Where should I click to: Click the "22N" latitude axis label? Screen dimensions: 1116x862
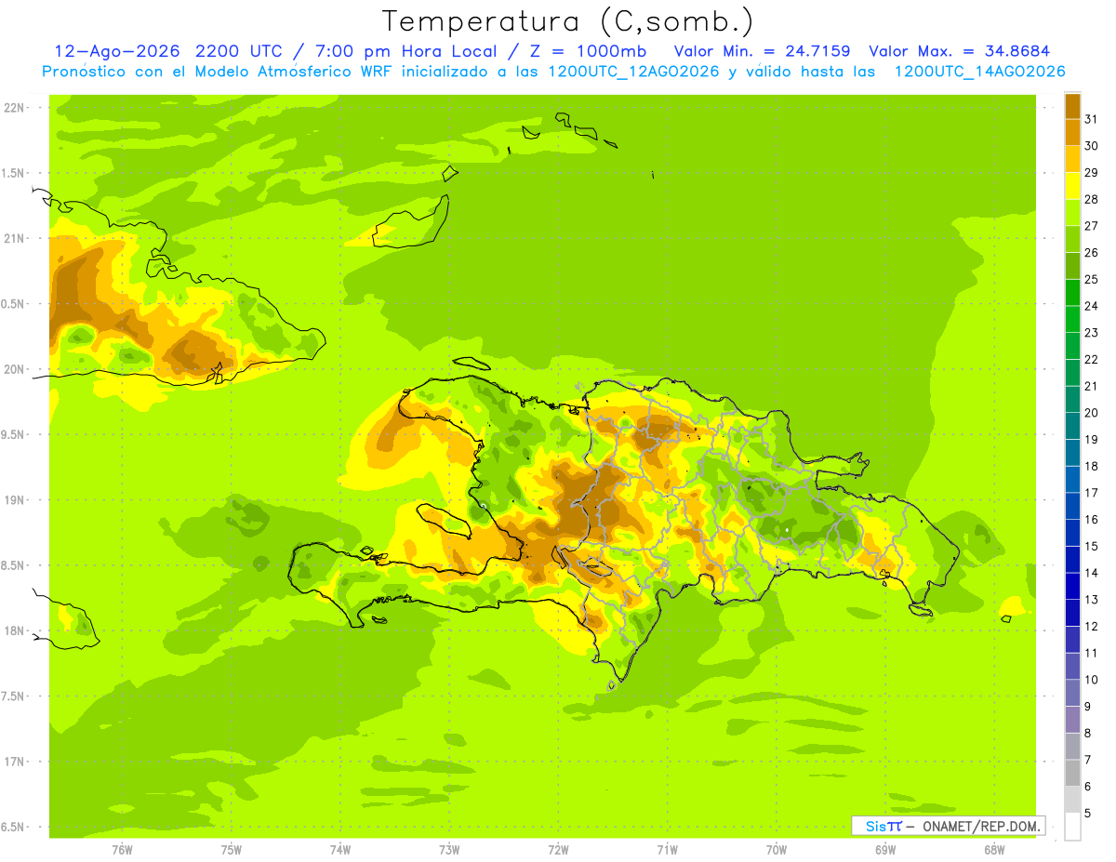13,107
